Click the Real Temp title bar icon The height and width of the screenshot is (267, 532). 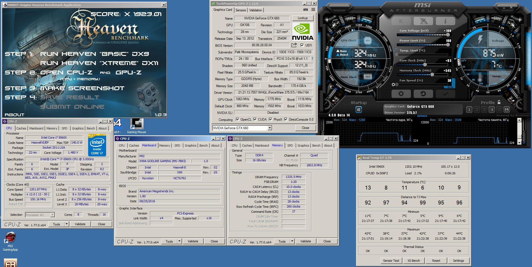pyautogui.click(x=360, y=158)
